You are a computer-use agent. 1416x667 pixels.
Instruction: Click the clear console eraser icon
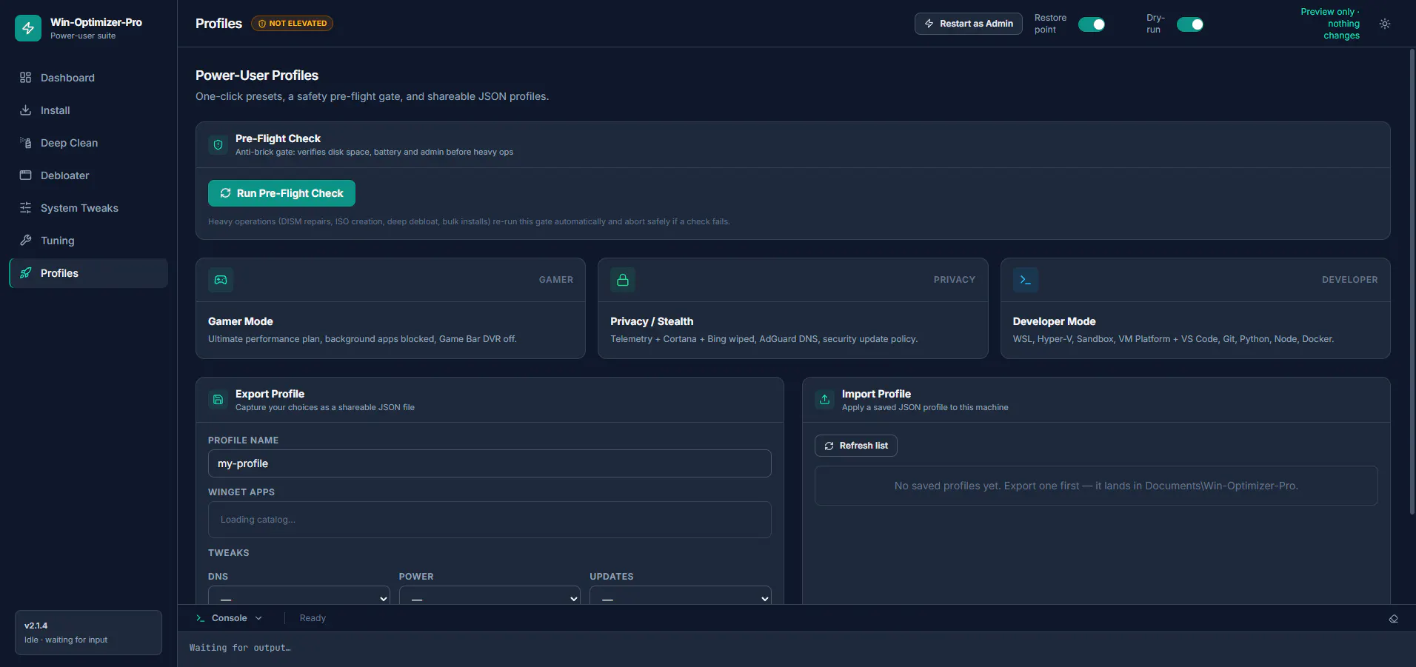pos(1393,619)
